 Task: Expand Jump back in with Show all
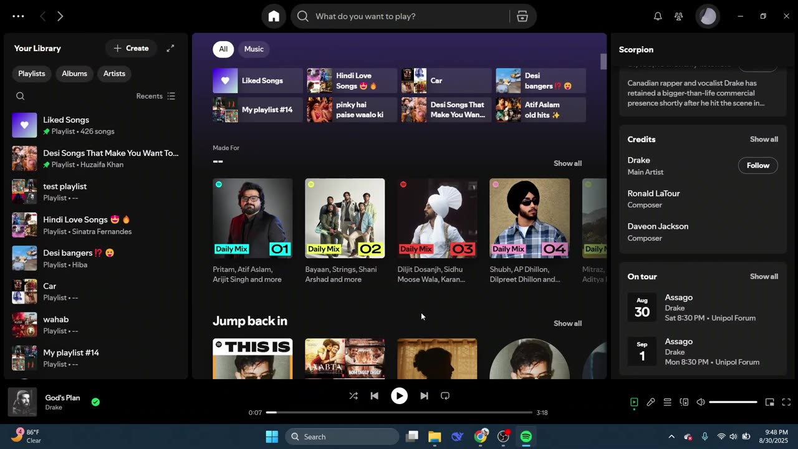click(x=567, y=323)
